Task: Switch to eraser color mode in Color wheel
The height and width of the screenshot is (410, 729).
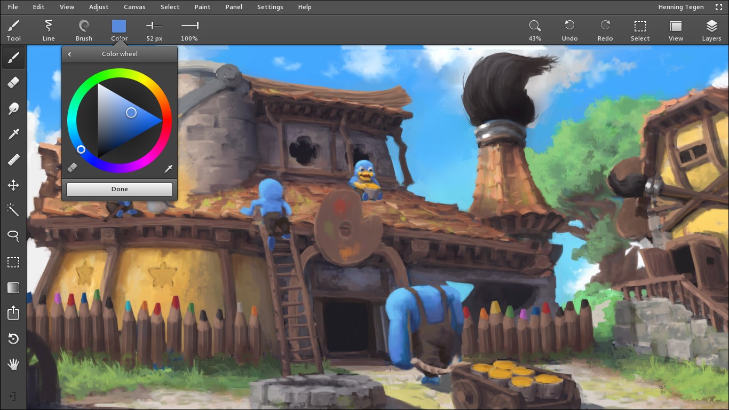Action: tap(72, 167)
